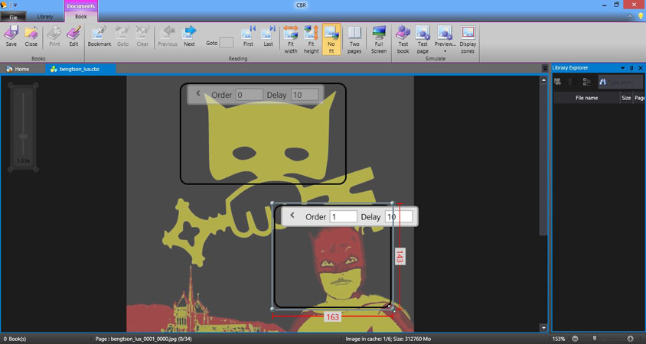Click the CBR app icon in title bar
Screen dimensions: 646x344
(4, 5)
